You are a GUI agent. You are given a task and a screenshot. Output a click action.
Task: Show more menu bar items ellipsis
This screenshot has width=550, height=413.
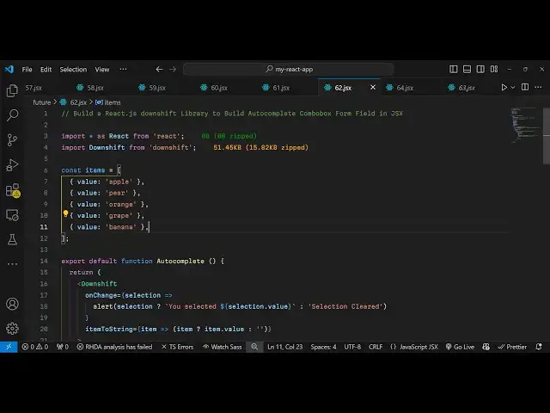123,69
